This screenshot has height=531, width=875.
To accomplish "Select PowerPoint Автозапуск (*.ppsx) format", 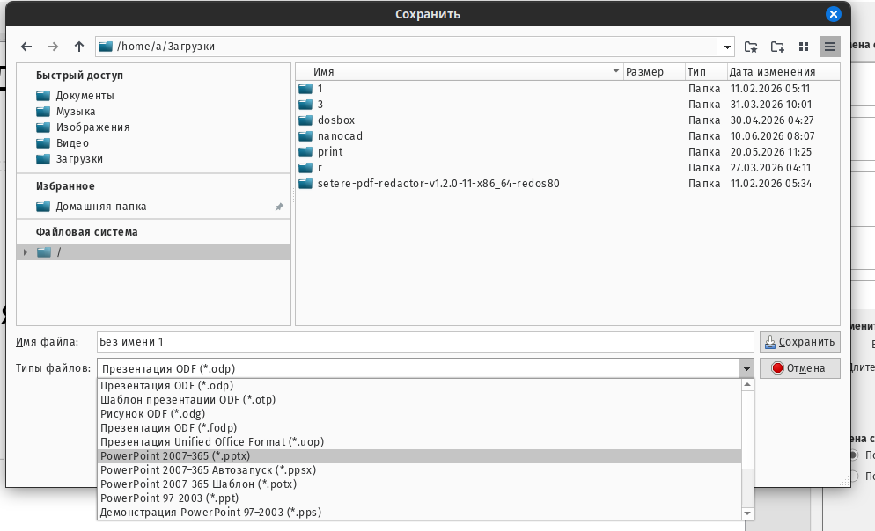I will (x=419, y=470).
